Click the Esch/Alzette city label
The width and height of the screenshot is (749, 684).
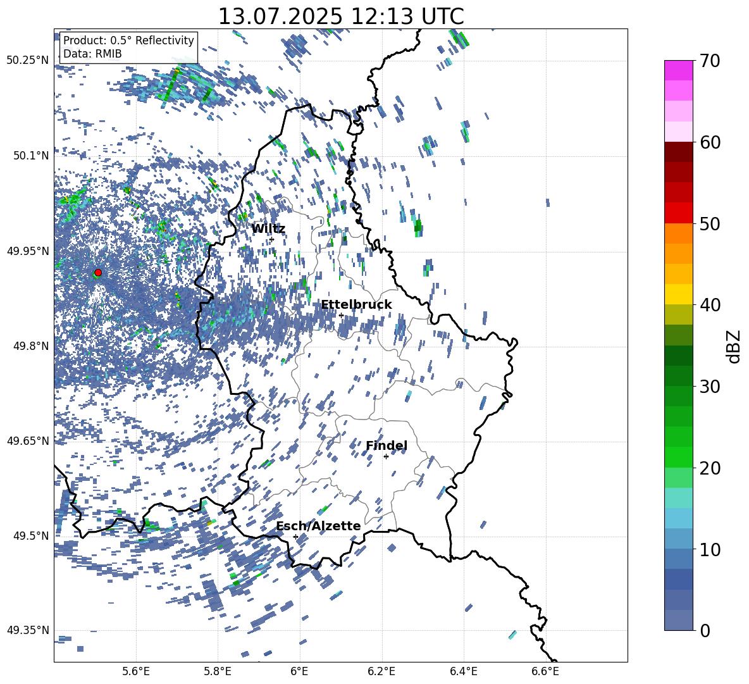click(318, 526)
